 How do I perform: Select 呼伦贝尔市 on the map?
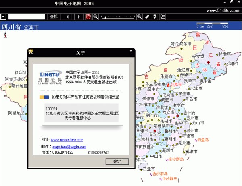[x=181, y=44]
